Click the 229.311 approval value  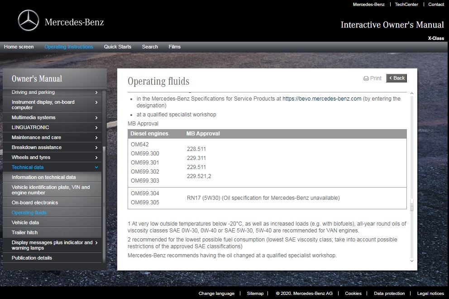tap(196, 158)
